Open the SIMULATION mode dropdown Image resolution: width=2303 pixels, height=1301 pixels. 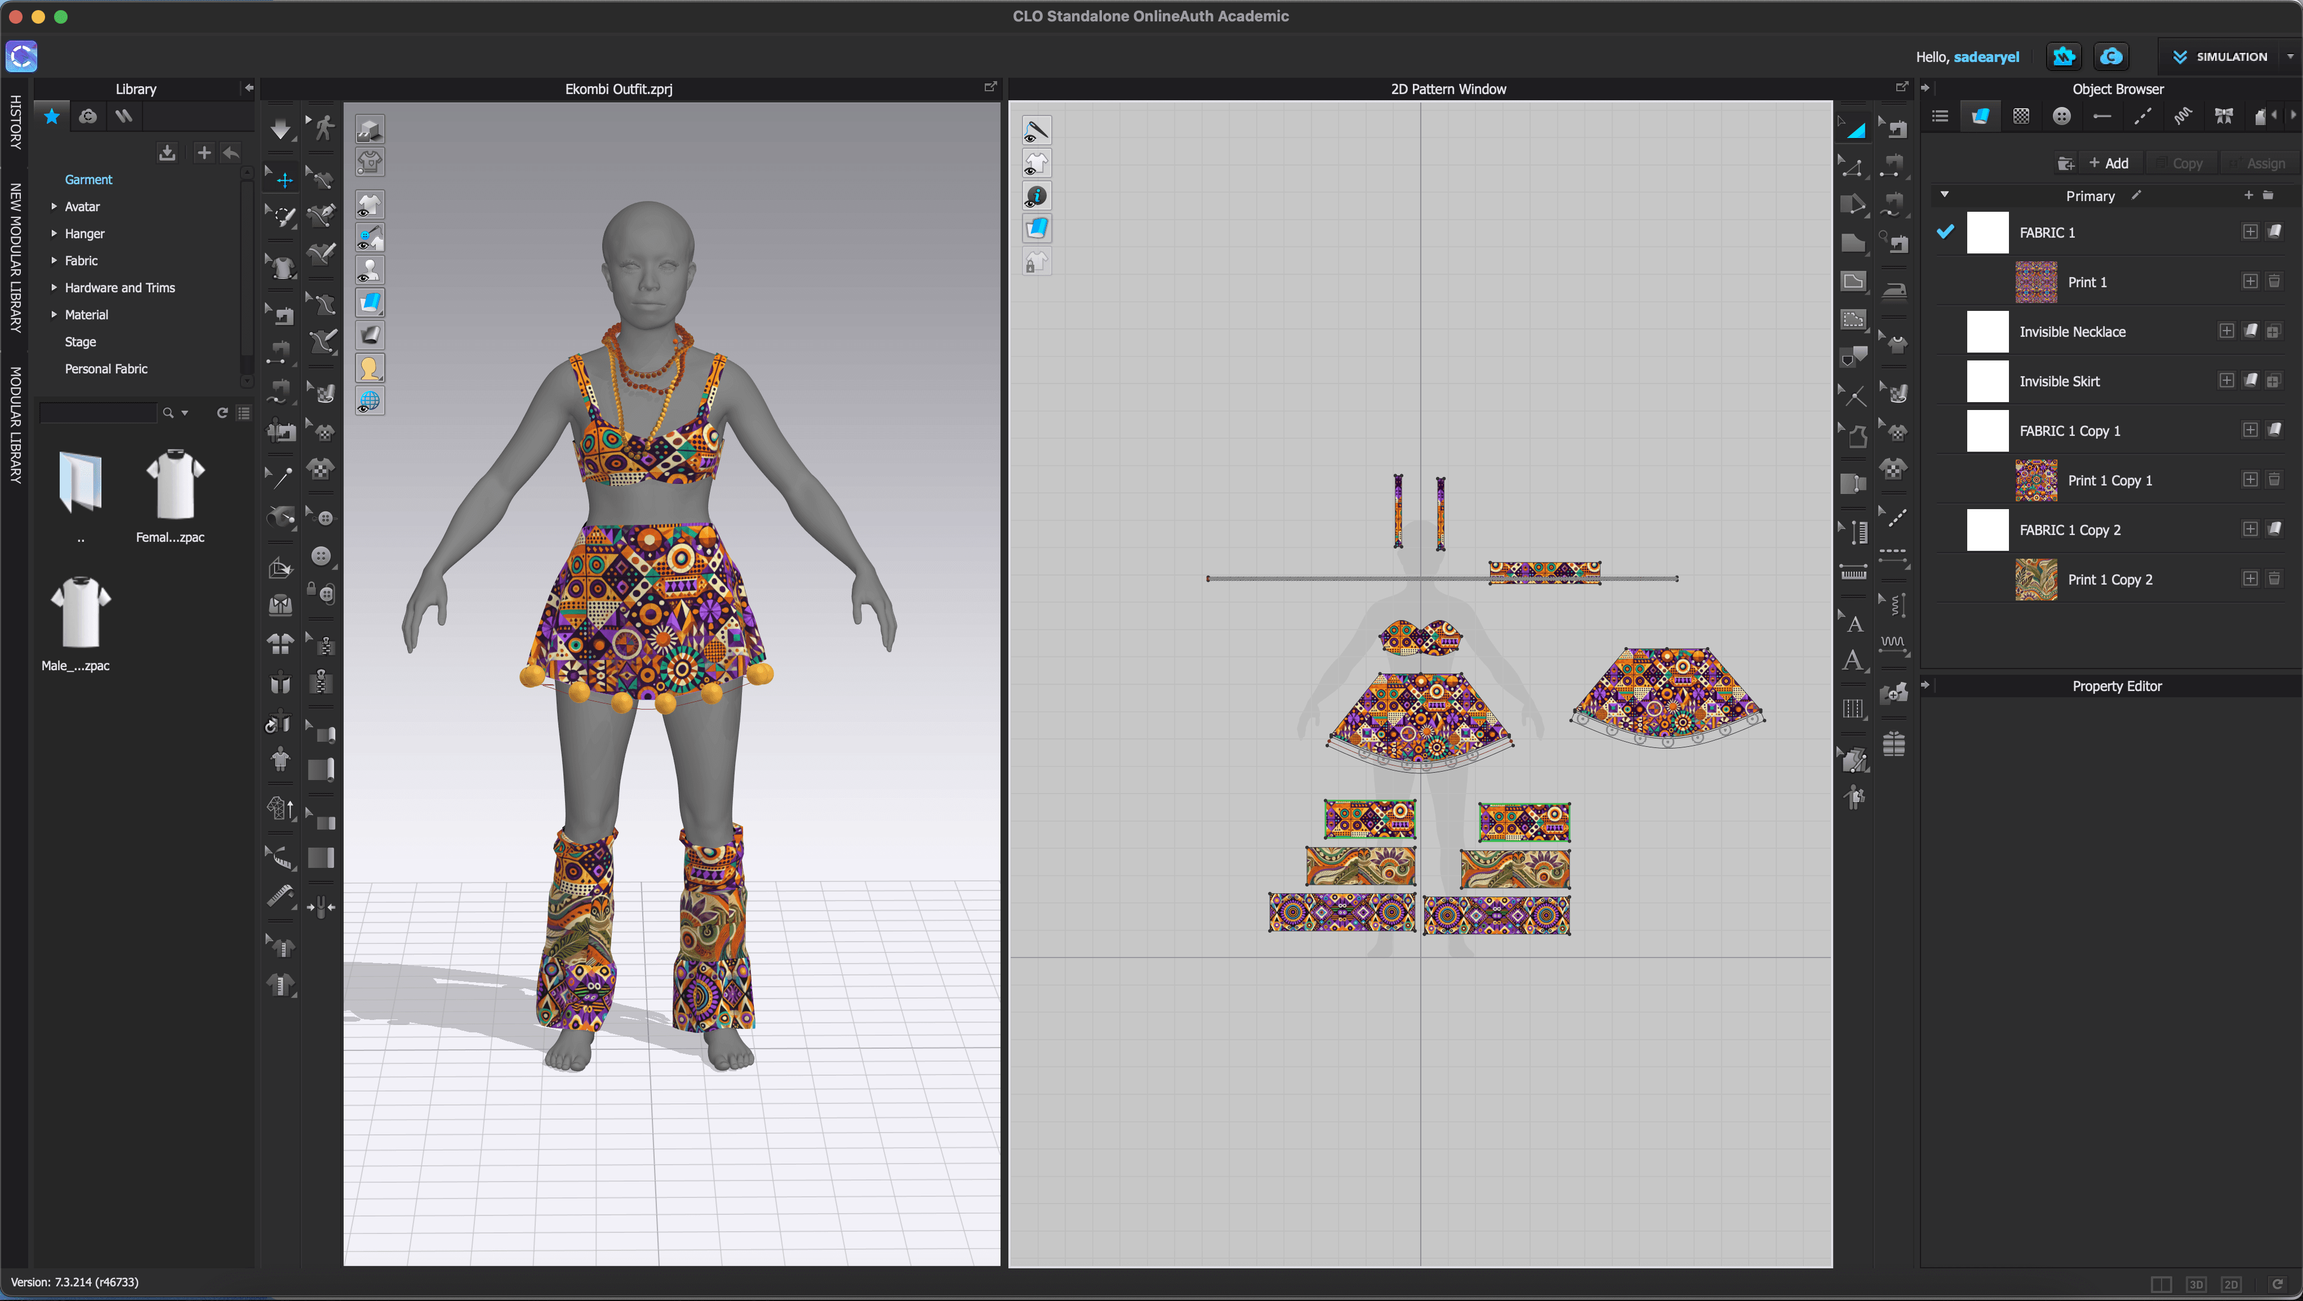coord(2291,56)
